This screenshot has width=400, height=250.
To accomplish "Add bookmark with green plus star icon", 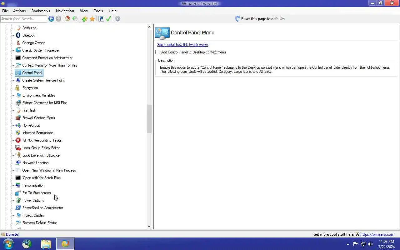I will coord(85,19).
